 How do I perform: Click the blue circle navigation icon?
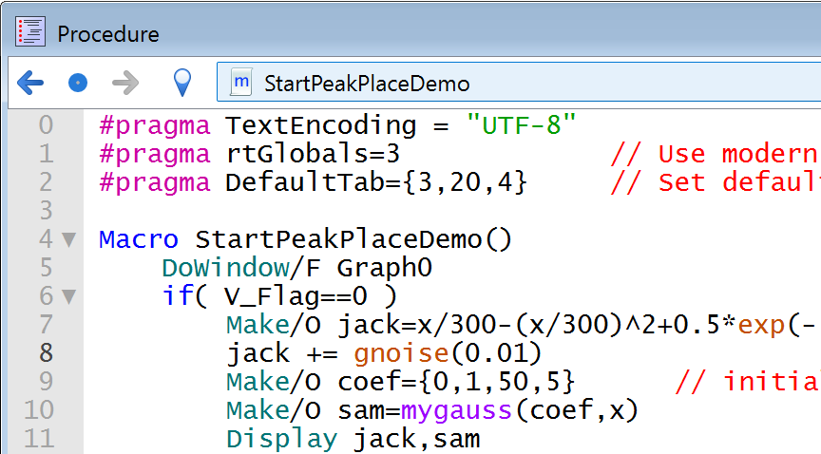pos(78,84)
